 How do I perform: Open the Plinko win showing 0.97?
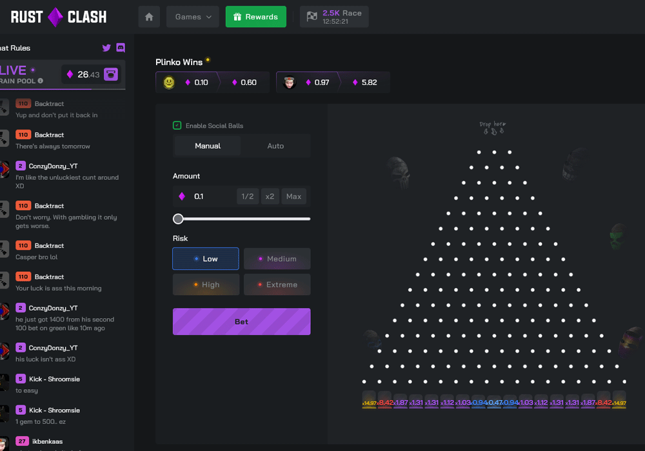pos(333,82)
